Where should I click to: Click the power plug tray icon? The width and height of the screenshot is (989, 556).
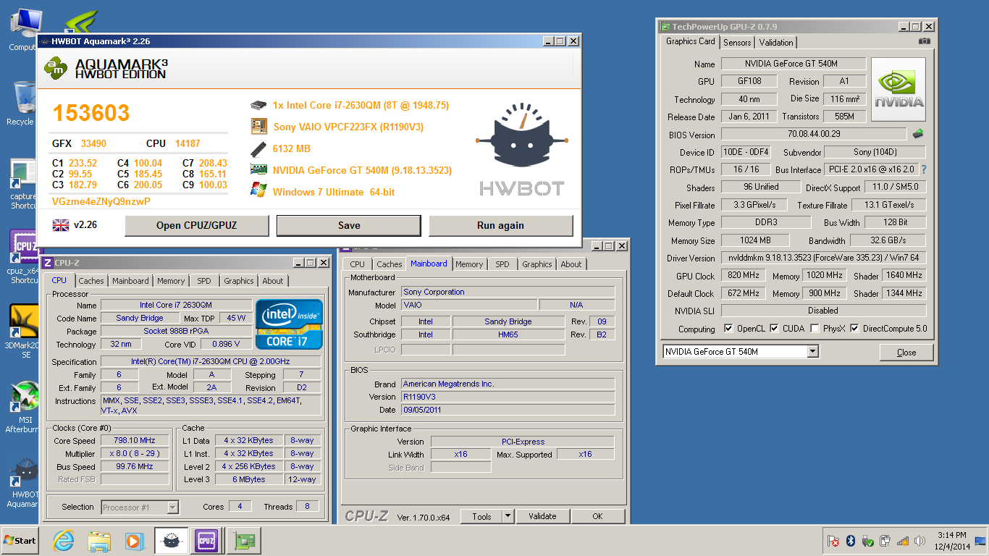[885, 541]
